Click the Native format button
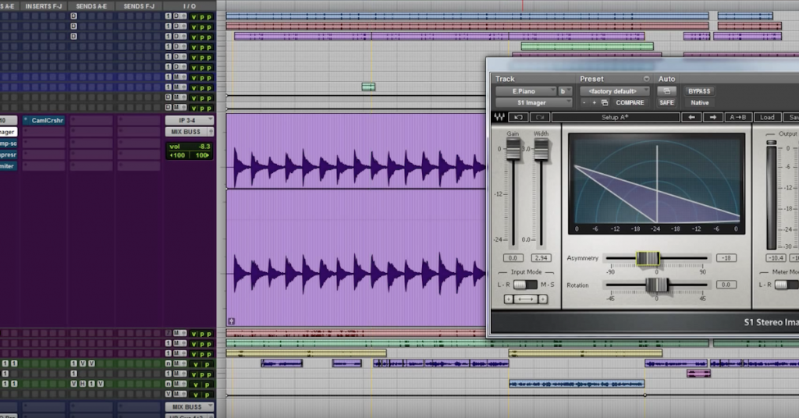 tap(699, 102)
